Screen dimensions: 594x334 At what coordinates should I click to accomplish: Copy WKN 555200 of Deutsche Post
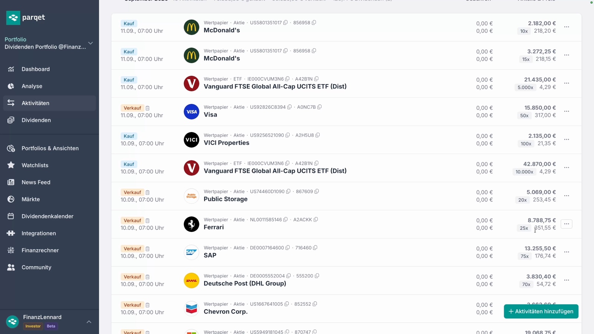(317, 276)
